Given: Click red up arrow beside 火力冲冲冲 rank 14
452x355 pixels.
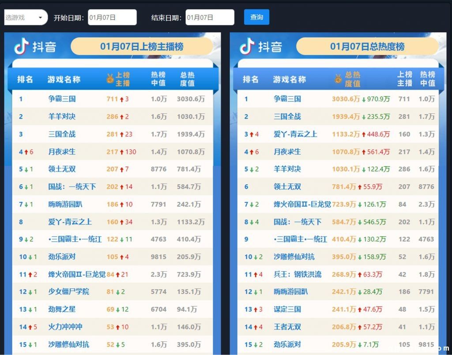Looking at the screenshot, I should click(x=30, y=327).
